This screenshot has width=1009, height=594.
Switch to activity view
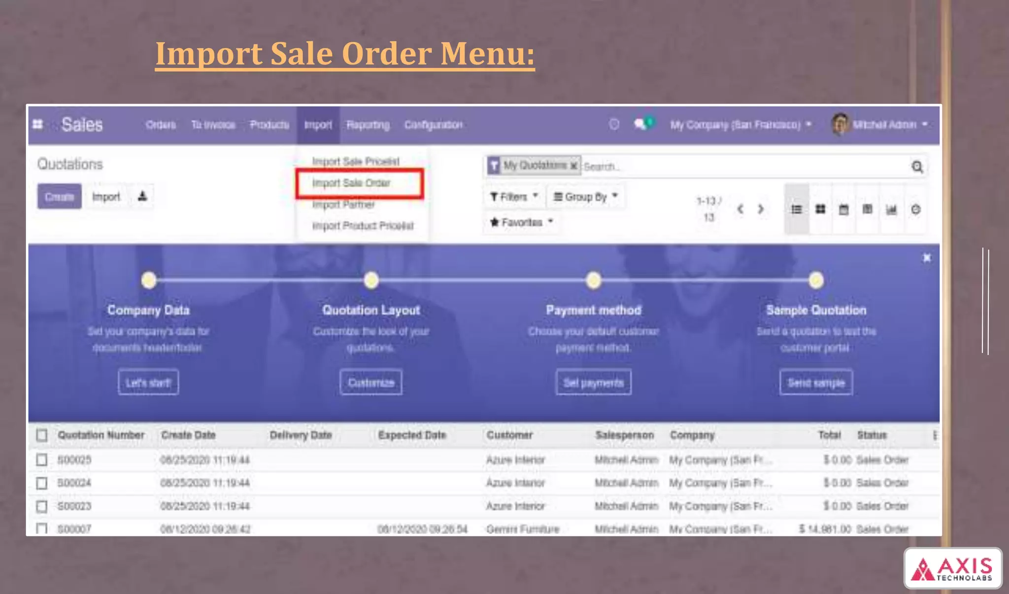point(915,210)
